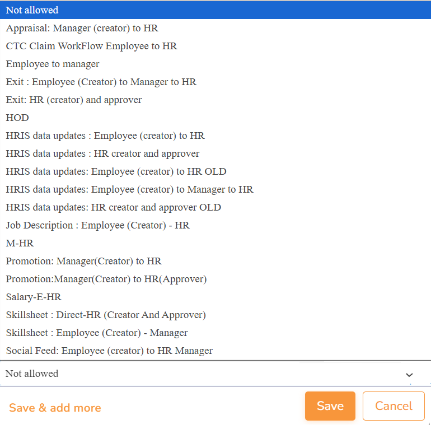This screenshot has width=431, height=429.
Task: Select the highlighted 'Not allowed' option
Action: [x=32, y=10]
